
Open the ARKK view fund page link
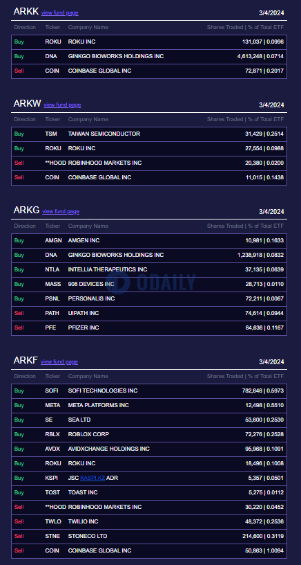coord(59,12)
